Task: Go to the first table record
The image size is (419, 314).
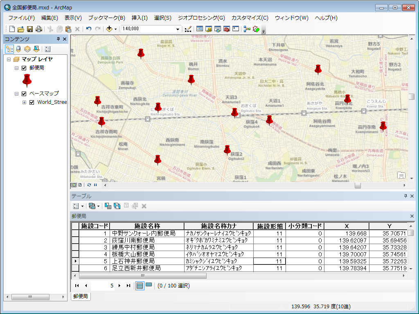Action: click(77, 285)
